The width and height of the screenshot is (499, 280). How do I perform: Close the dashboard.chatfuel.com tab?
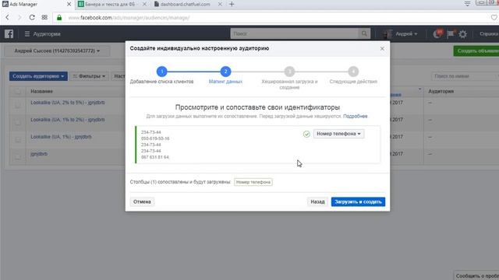220,4
